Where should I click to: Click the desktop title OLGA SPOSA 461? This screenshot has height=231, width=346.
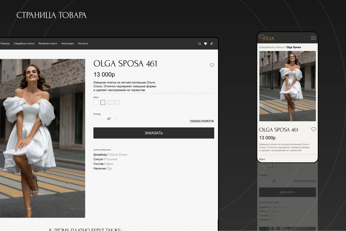pos(125,64)
